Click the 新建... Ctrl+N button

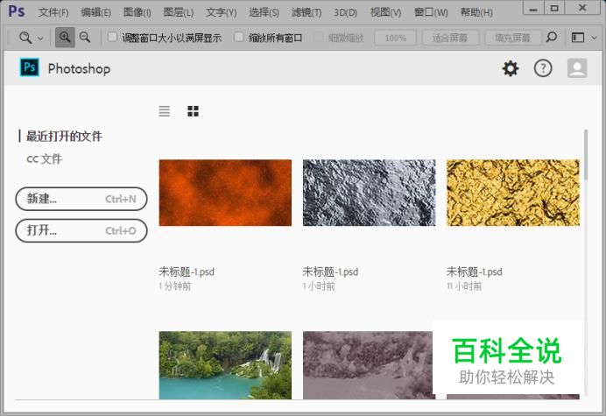[81, 199]
